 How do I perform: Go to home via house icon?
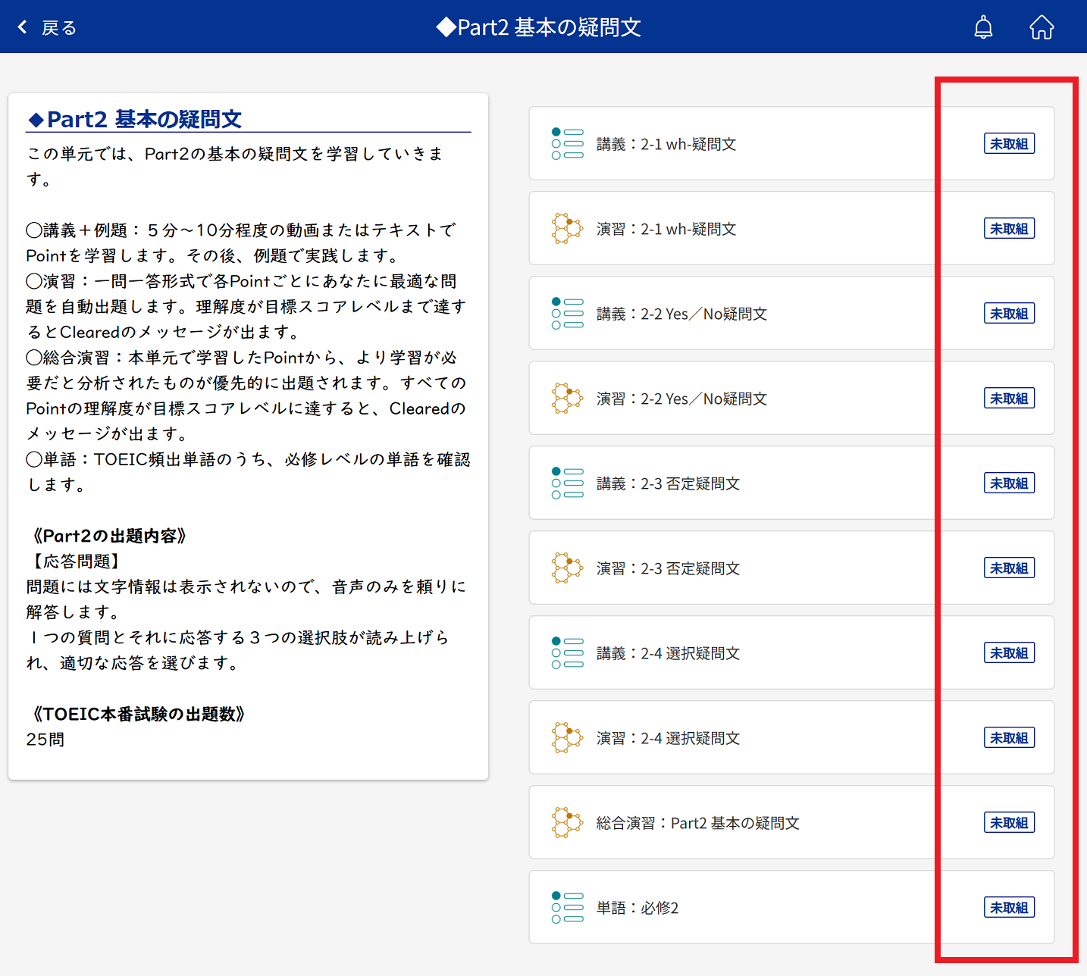pos(1042,27)
